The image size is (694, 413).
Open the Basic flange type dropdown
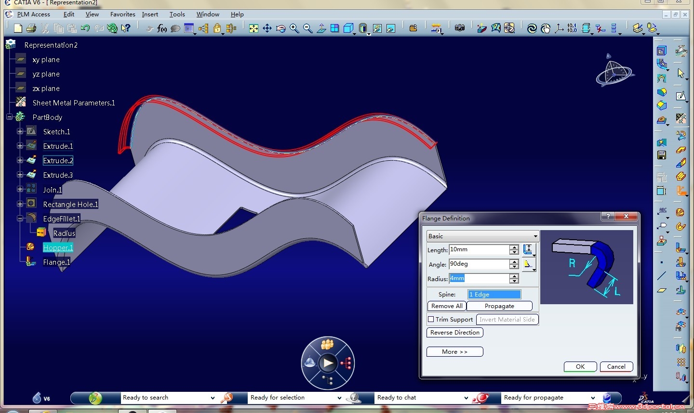[535, 236]
